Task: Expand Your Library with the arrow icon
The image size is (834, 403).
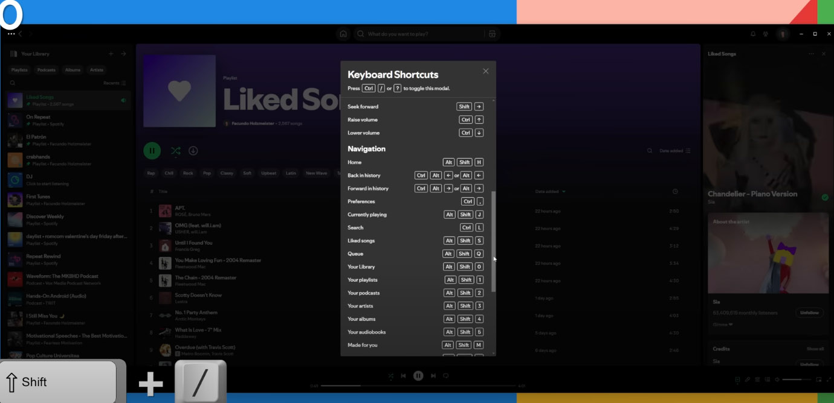Action: [123, 54]
